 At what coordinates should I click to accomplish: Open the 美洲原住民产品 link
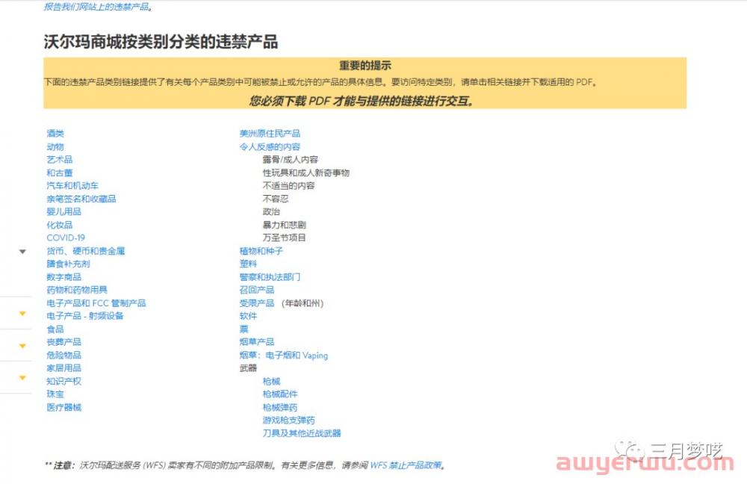(x=270, y=134)
